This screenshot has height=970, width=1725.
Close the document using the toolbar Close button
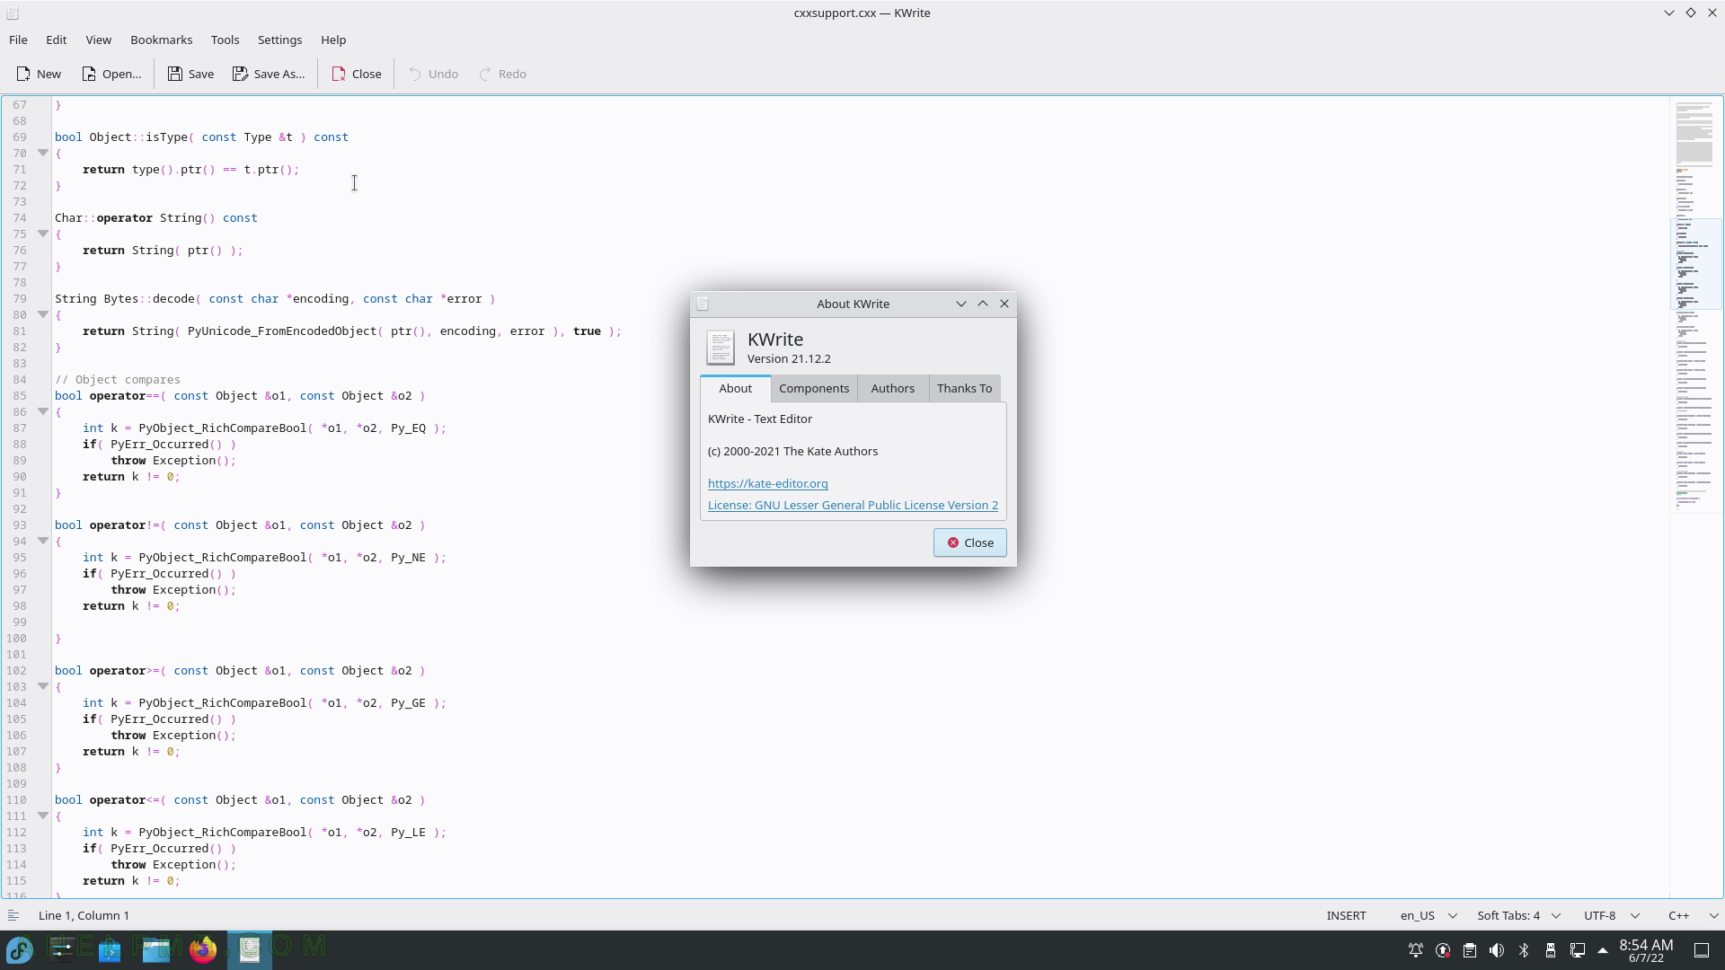click(x=357, y=74)
